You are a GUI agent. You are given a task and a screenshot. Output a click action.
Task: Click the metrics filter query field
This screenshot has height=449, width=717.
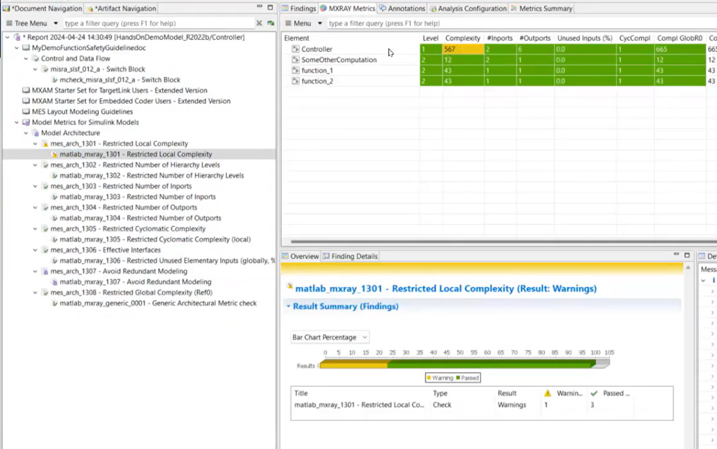[520, 23]
